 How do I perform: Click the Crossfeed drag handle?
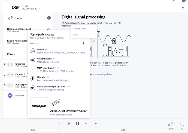tap(5, 65)
